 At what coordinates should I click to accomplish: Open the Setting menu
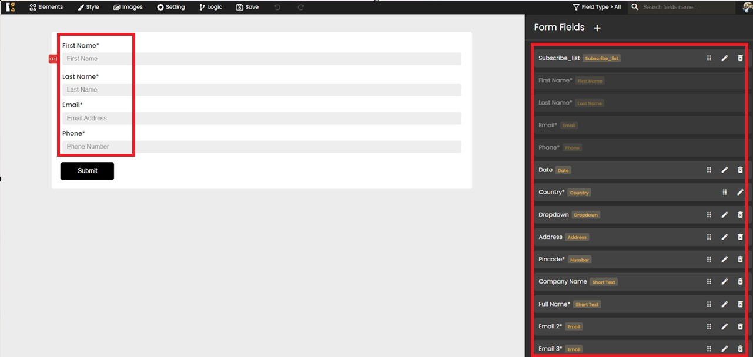click(x=171, y=7)
